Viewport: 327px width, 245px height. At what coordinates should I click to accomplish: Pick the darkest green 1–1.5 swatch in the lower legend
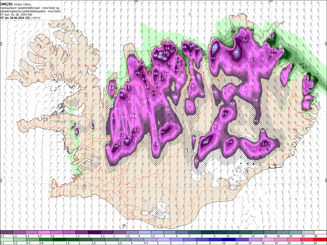pyautogui.click(x=59, y=240)
